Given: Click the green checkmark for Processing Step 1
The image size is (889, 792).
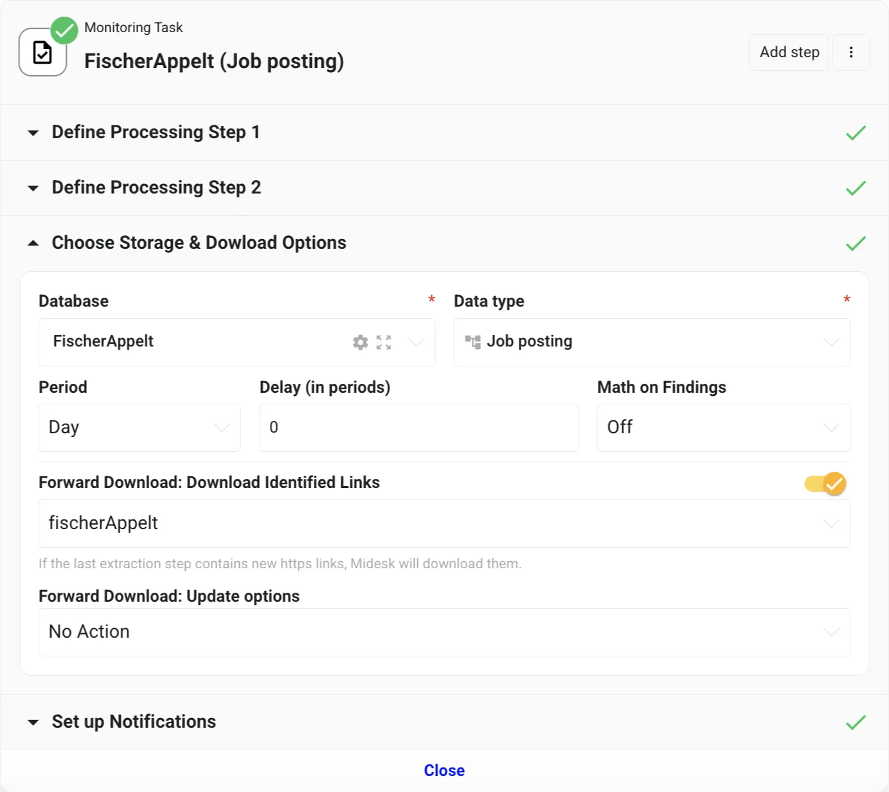Looking at the screenshot, I should [856, 133].
